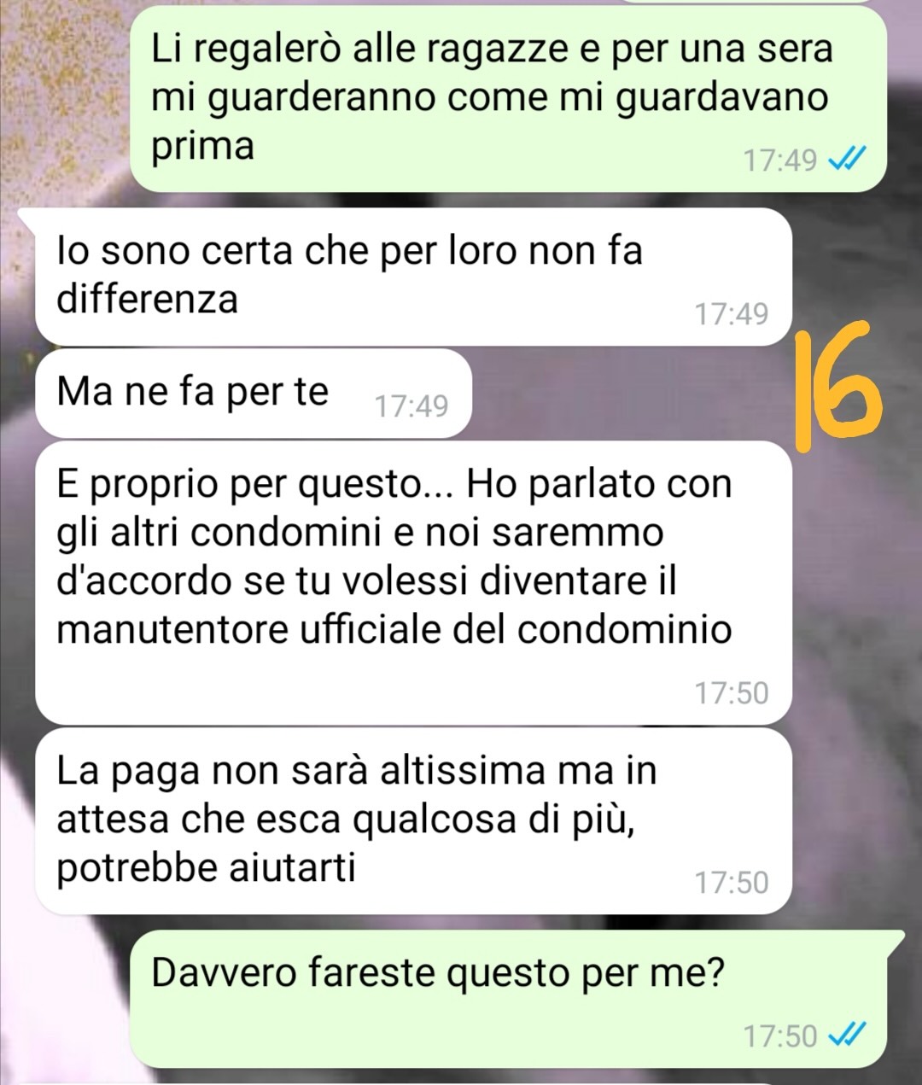Open the 'E proprio per questo...' message bubble

[413, 582]
